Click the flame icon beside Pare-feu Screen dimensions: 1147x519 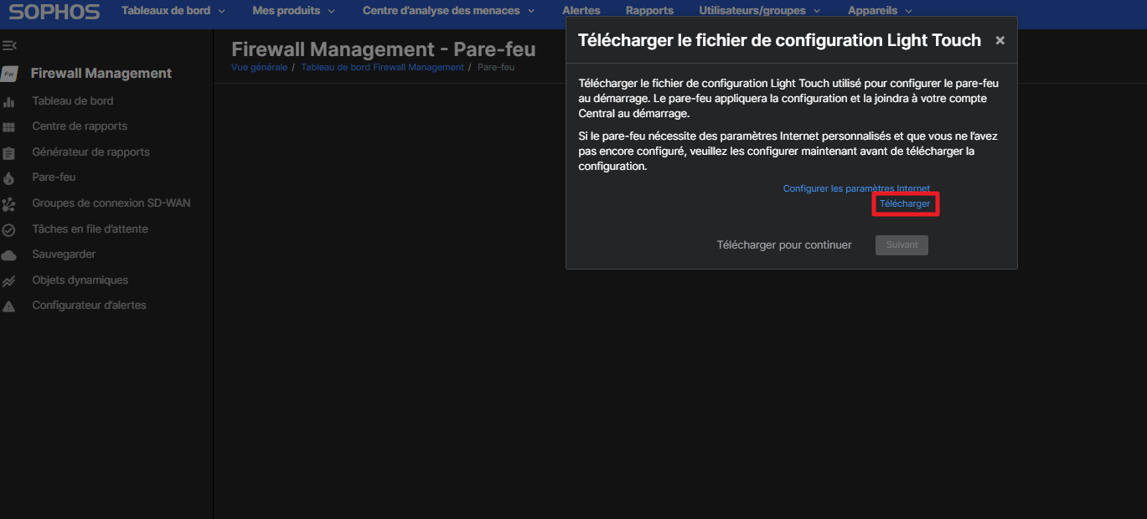[x=9, y=178]
